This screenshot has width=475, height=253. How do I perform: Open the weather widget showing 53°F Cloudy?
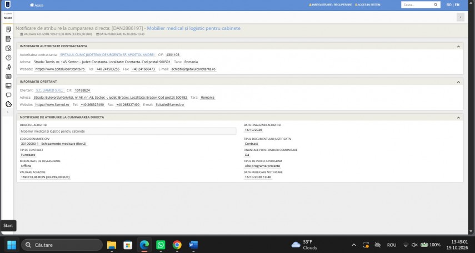pyautogui.click(x=304, y=245)
